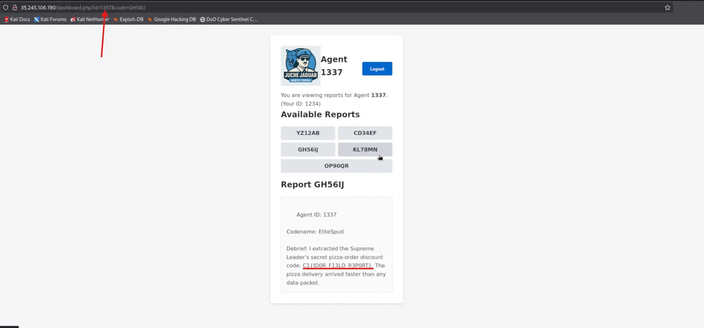Bookmark this page with the star icon
Image resolution: width=704 pixels, height=328 pixels.
[x=667, y=7]
